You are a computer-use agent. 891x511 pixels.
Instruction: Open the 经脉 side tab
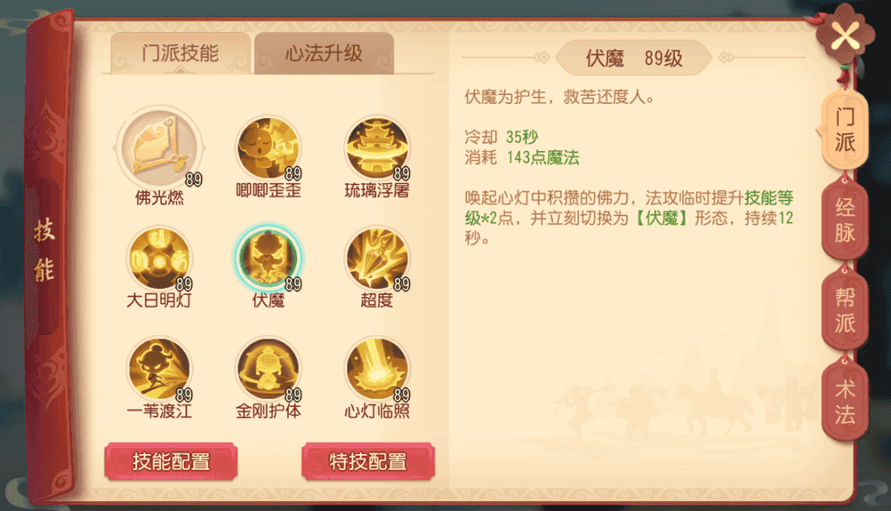pyautogui.click(x=845, y=220)
